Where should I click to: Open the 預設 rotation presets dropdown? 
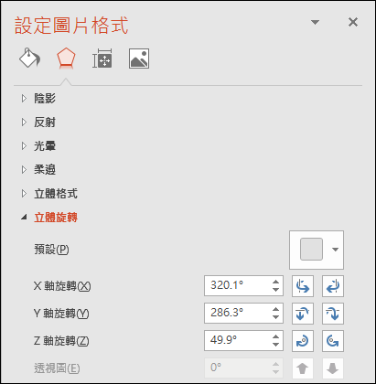pyautogui.click(x=317, y=250)
